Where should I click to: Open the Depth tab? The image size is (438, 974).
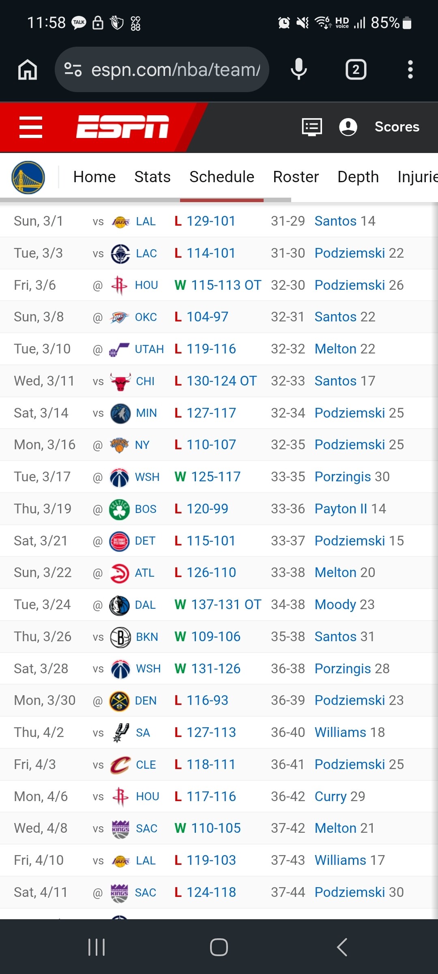[x=358, y=177]
